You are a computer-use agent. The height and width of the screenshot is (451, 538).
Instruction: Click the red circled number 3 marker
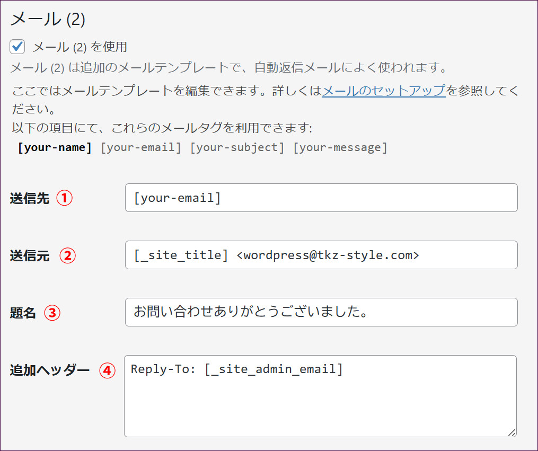52,313
